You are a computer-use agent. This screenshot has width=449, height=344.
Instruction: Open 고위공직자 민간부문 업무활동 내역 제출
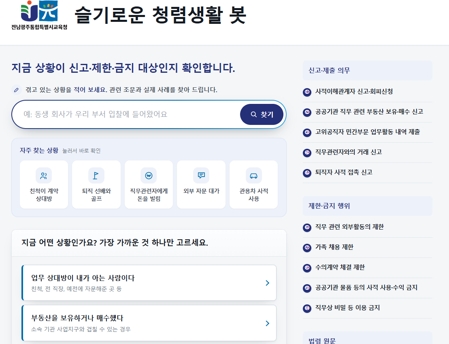(367, 133)
